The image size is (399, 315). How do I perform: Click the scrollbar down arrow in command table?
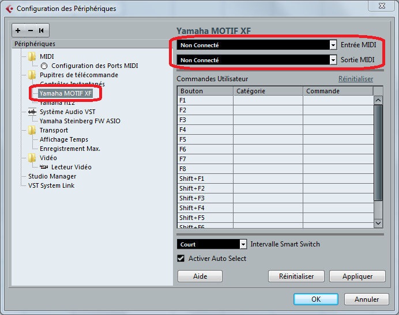pos(378,223)
